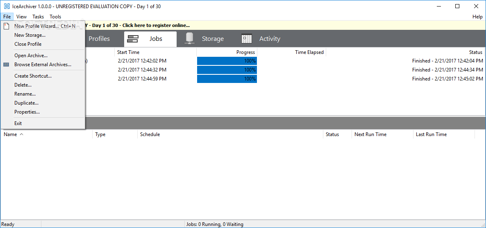The height and width of the screenshot is (228, 486).
Task: Maximize the IceArchiver window
Action: click(457, 6)
